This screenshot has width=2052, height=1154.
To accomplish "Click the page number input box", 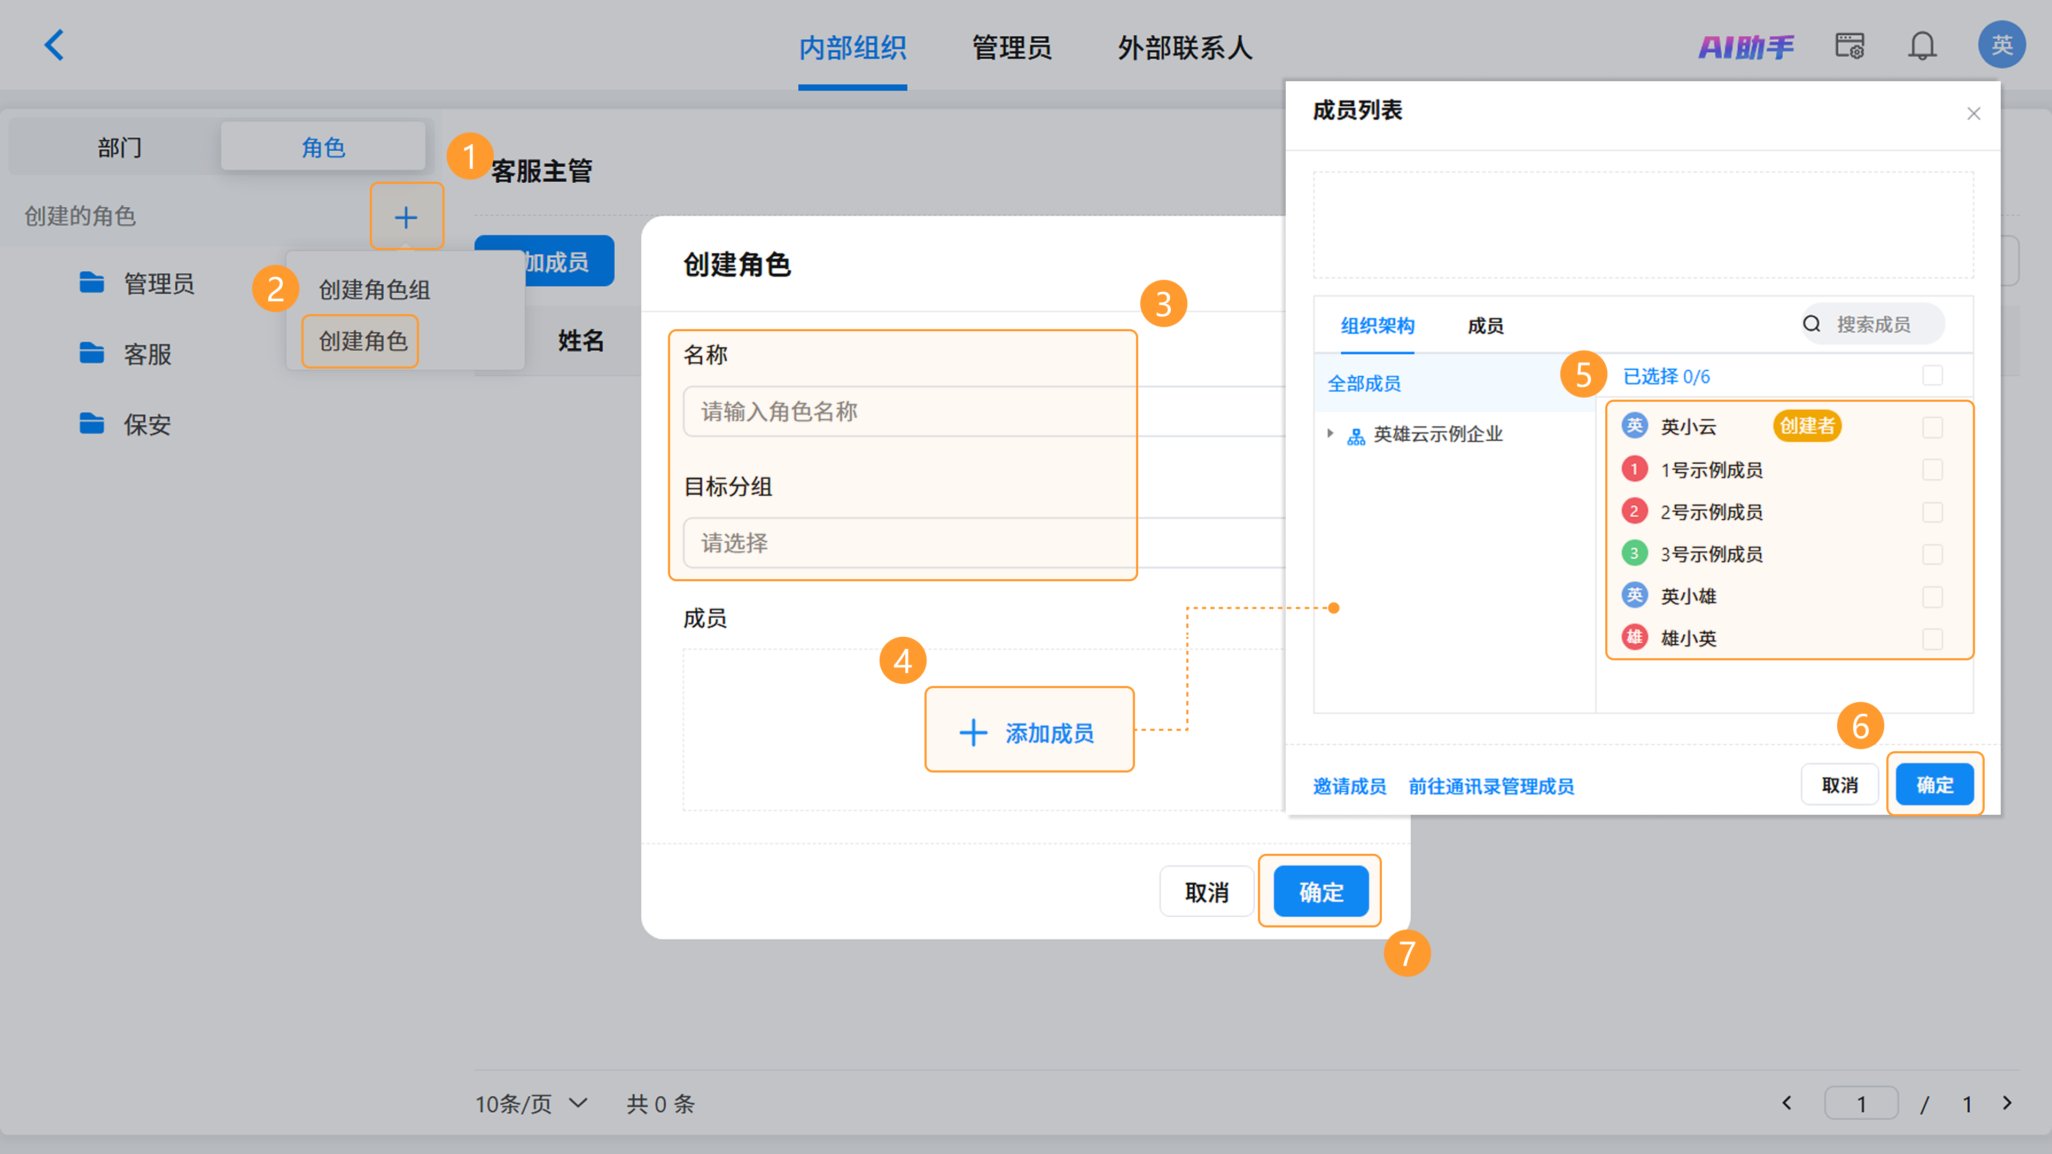I will pyautogui.click(x=1862, y=1104).
